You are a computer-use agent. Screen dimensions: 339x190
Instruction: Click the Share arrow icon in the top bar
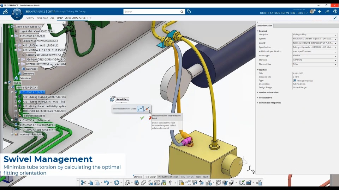click(x=327, y=11)
